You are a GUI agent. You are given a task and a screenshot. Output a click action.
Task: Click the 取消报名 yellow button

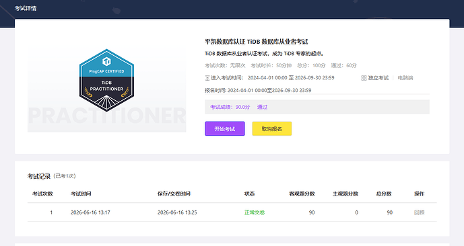pyautogui.click(x=271, y=129)
